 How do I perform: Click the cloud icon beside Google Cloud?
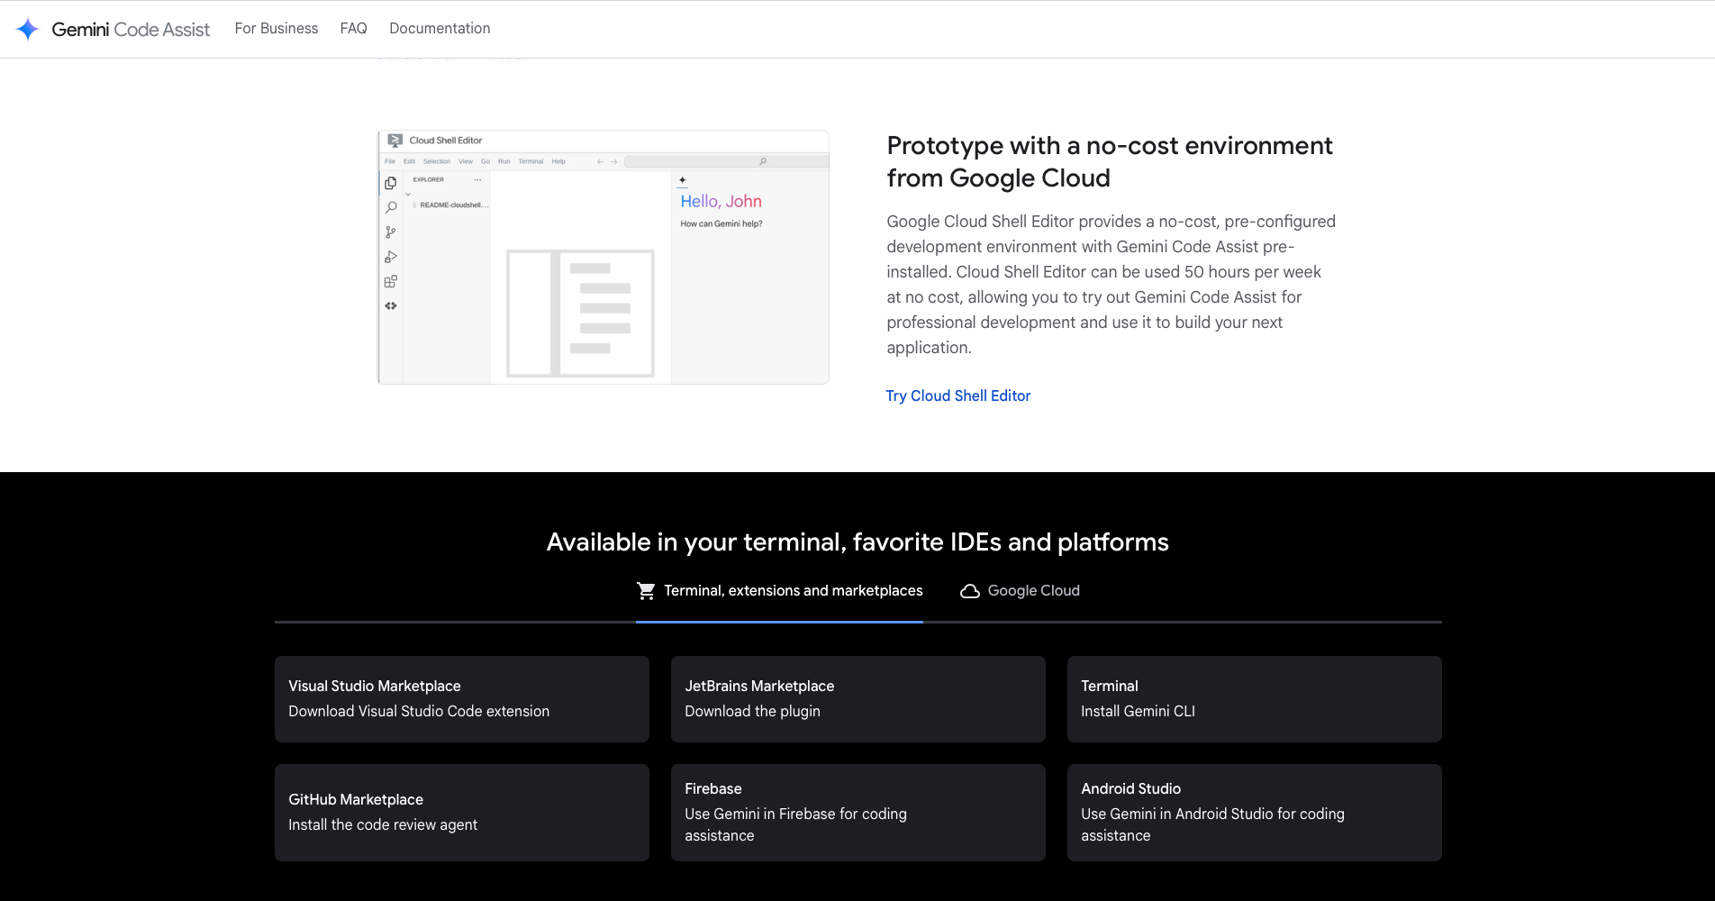[x=970, y=591]
